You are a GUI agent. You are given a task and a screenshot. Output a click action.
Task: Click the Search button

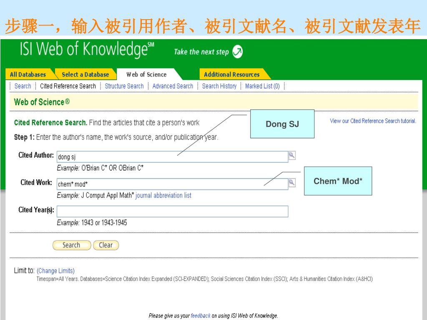point(71,245)
